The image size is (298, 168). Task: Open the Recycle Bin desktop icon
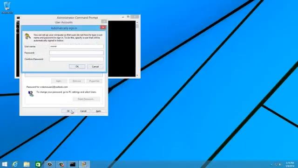point(7,7)
